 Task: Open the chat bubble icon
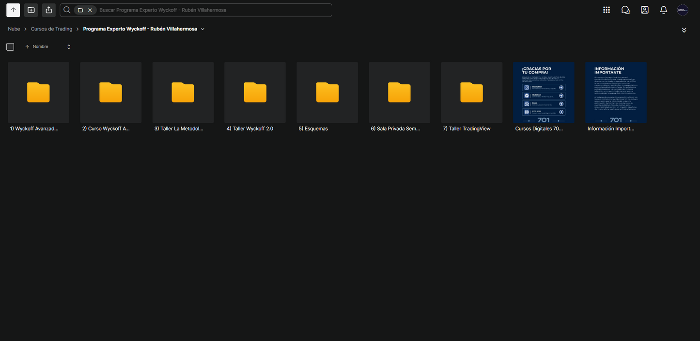tap(625, 10)
